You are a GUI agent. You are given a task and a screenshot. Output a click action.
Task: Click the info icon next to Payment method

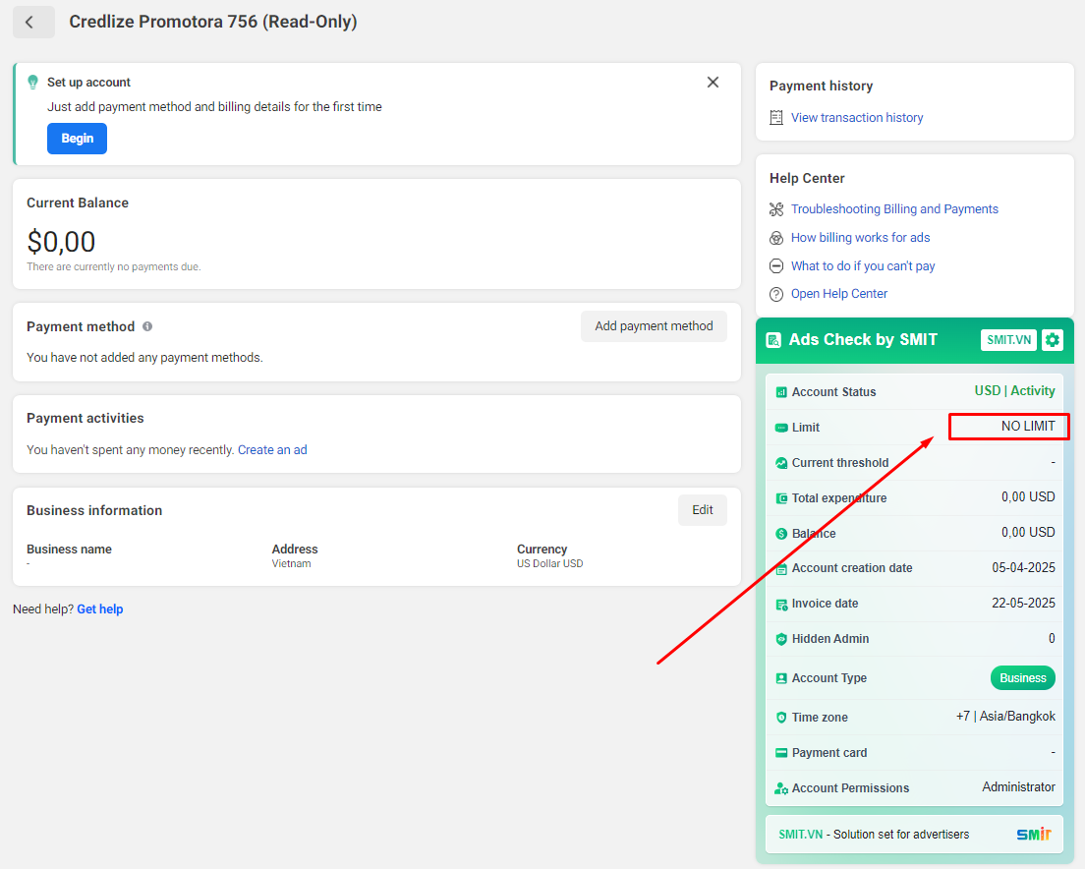147,326
